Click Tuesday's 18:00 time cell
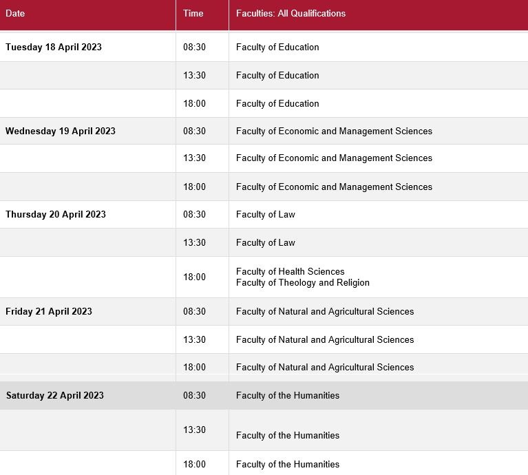This screenshot has height=475, width=528. [194, 103]
